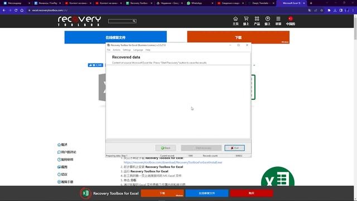Click the greyed Start recovery button
Viewport: 357px width, 201px height.
coord(201,148)
